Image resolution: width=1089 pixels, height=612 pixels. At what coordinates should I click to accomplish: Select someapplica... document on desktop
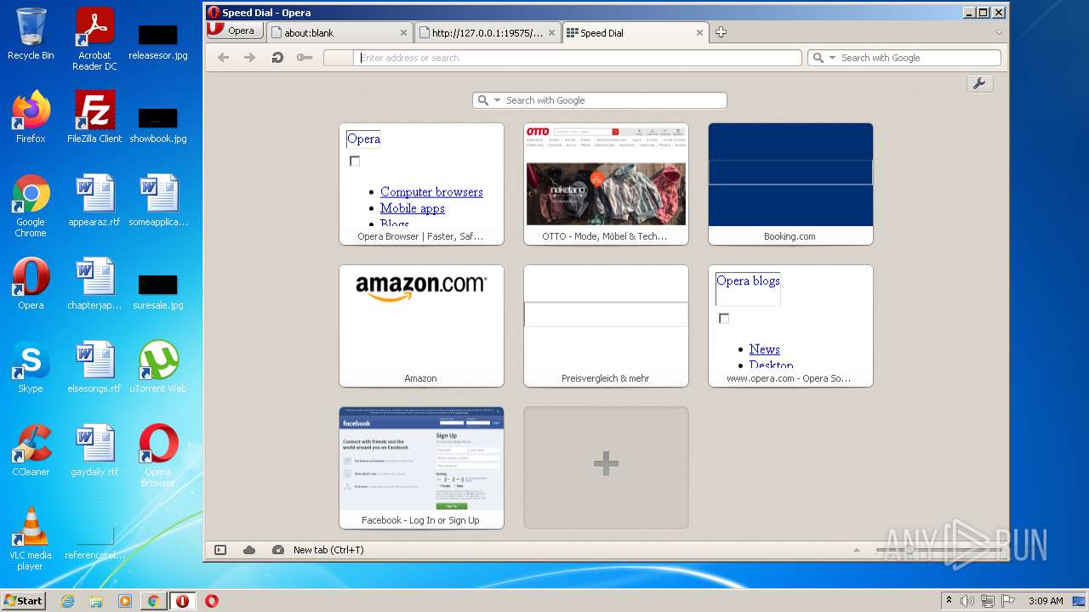pyautogui.click(x=158, y=201)
